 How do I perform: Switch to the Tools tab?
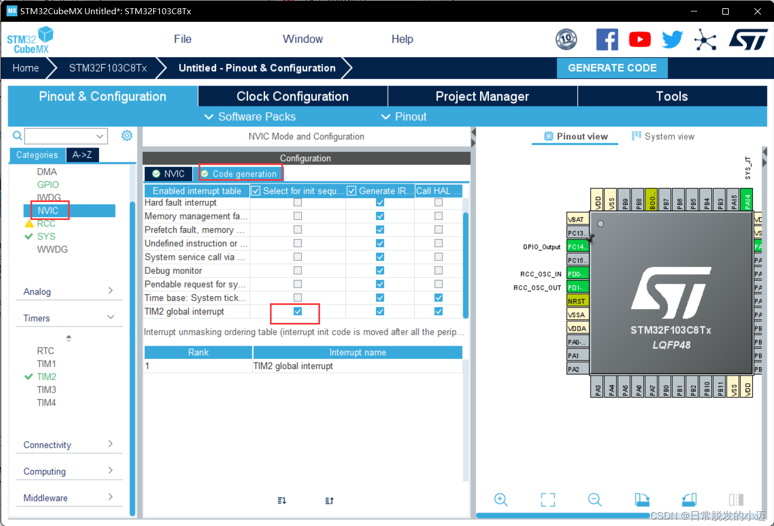pyautogui.click(x=672, y=96)
